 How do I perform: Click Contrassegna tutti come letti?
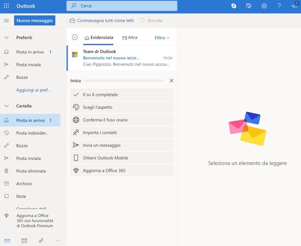coord(102,21)
